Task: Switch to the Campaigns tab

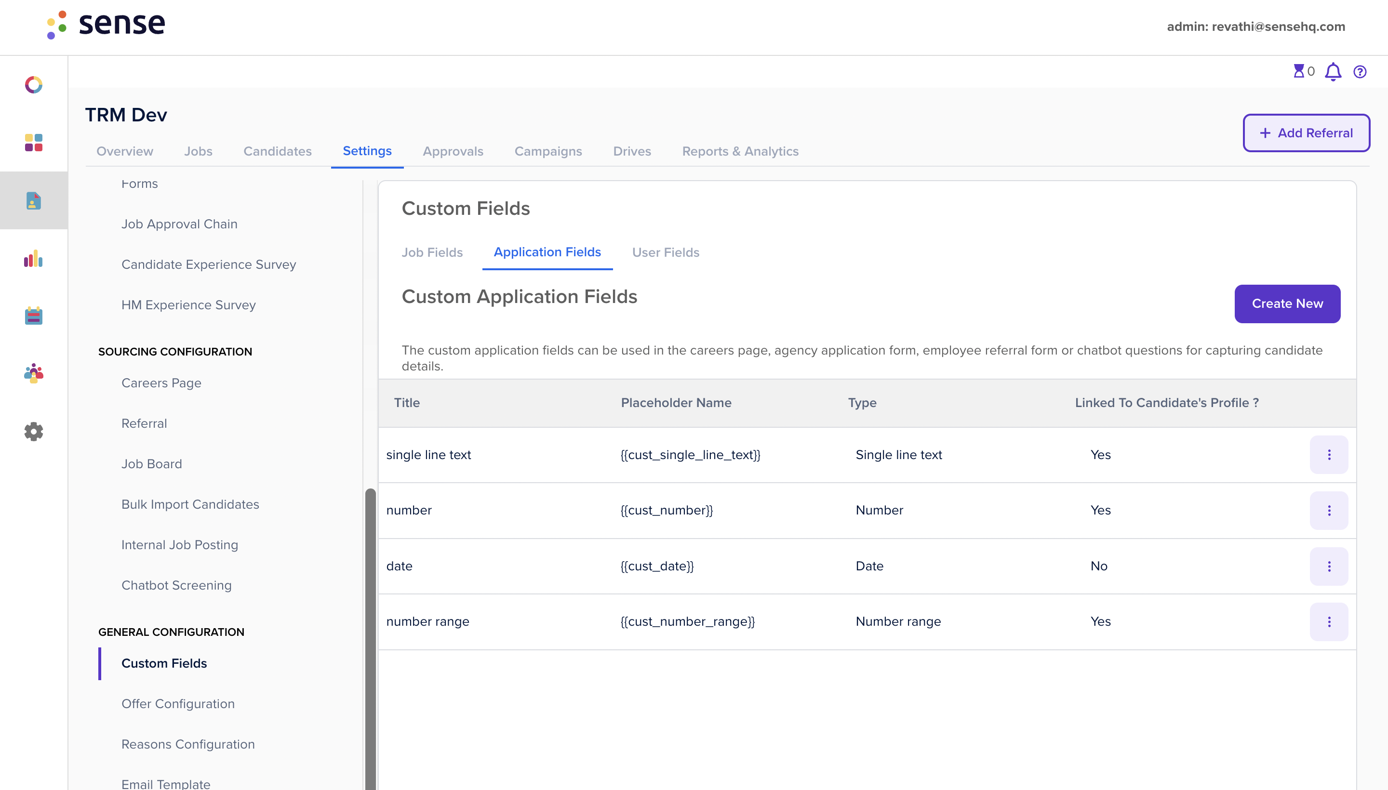Action: click(x=547, y=151)
